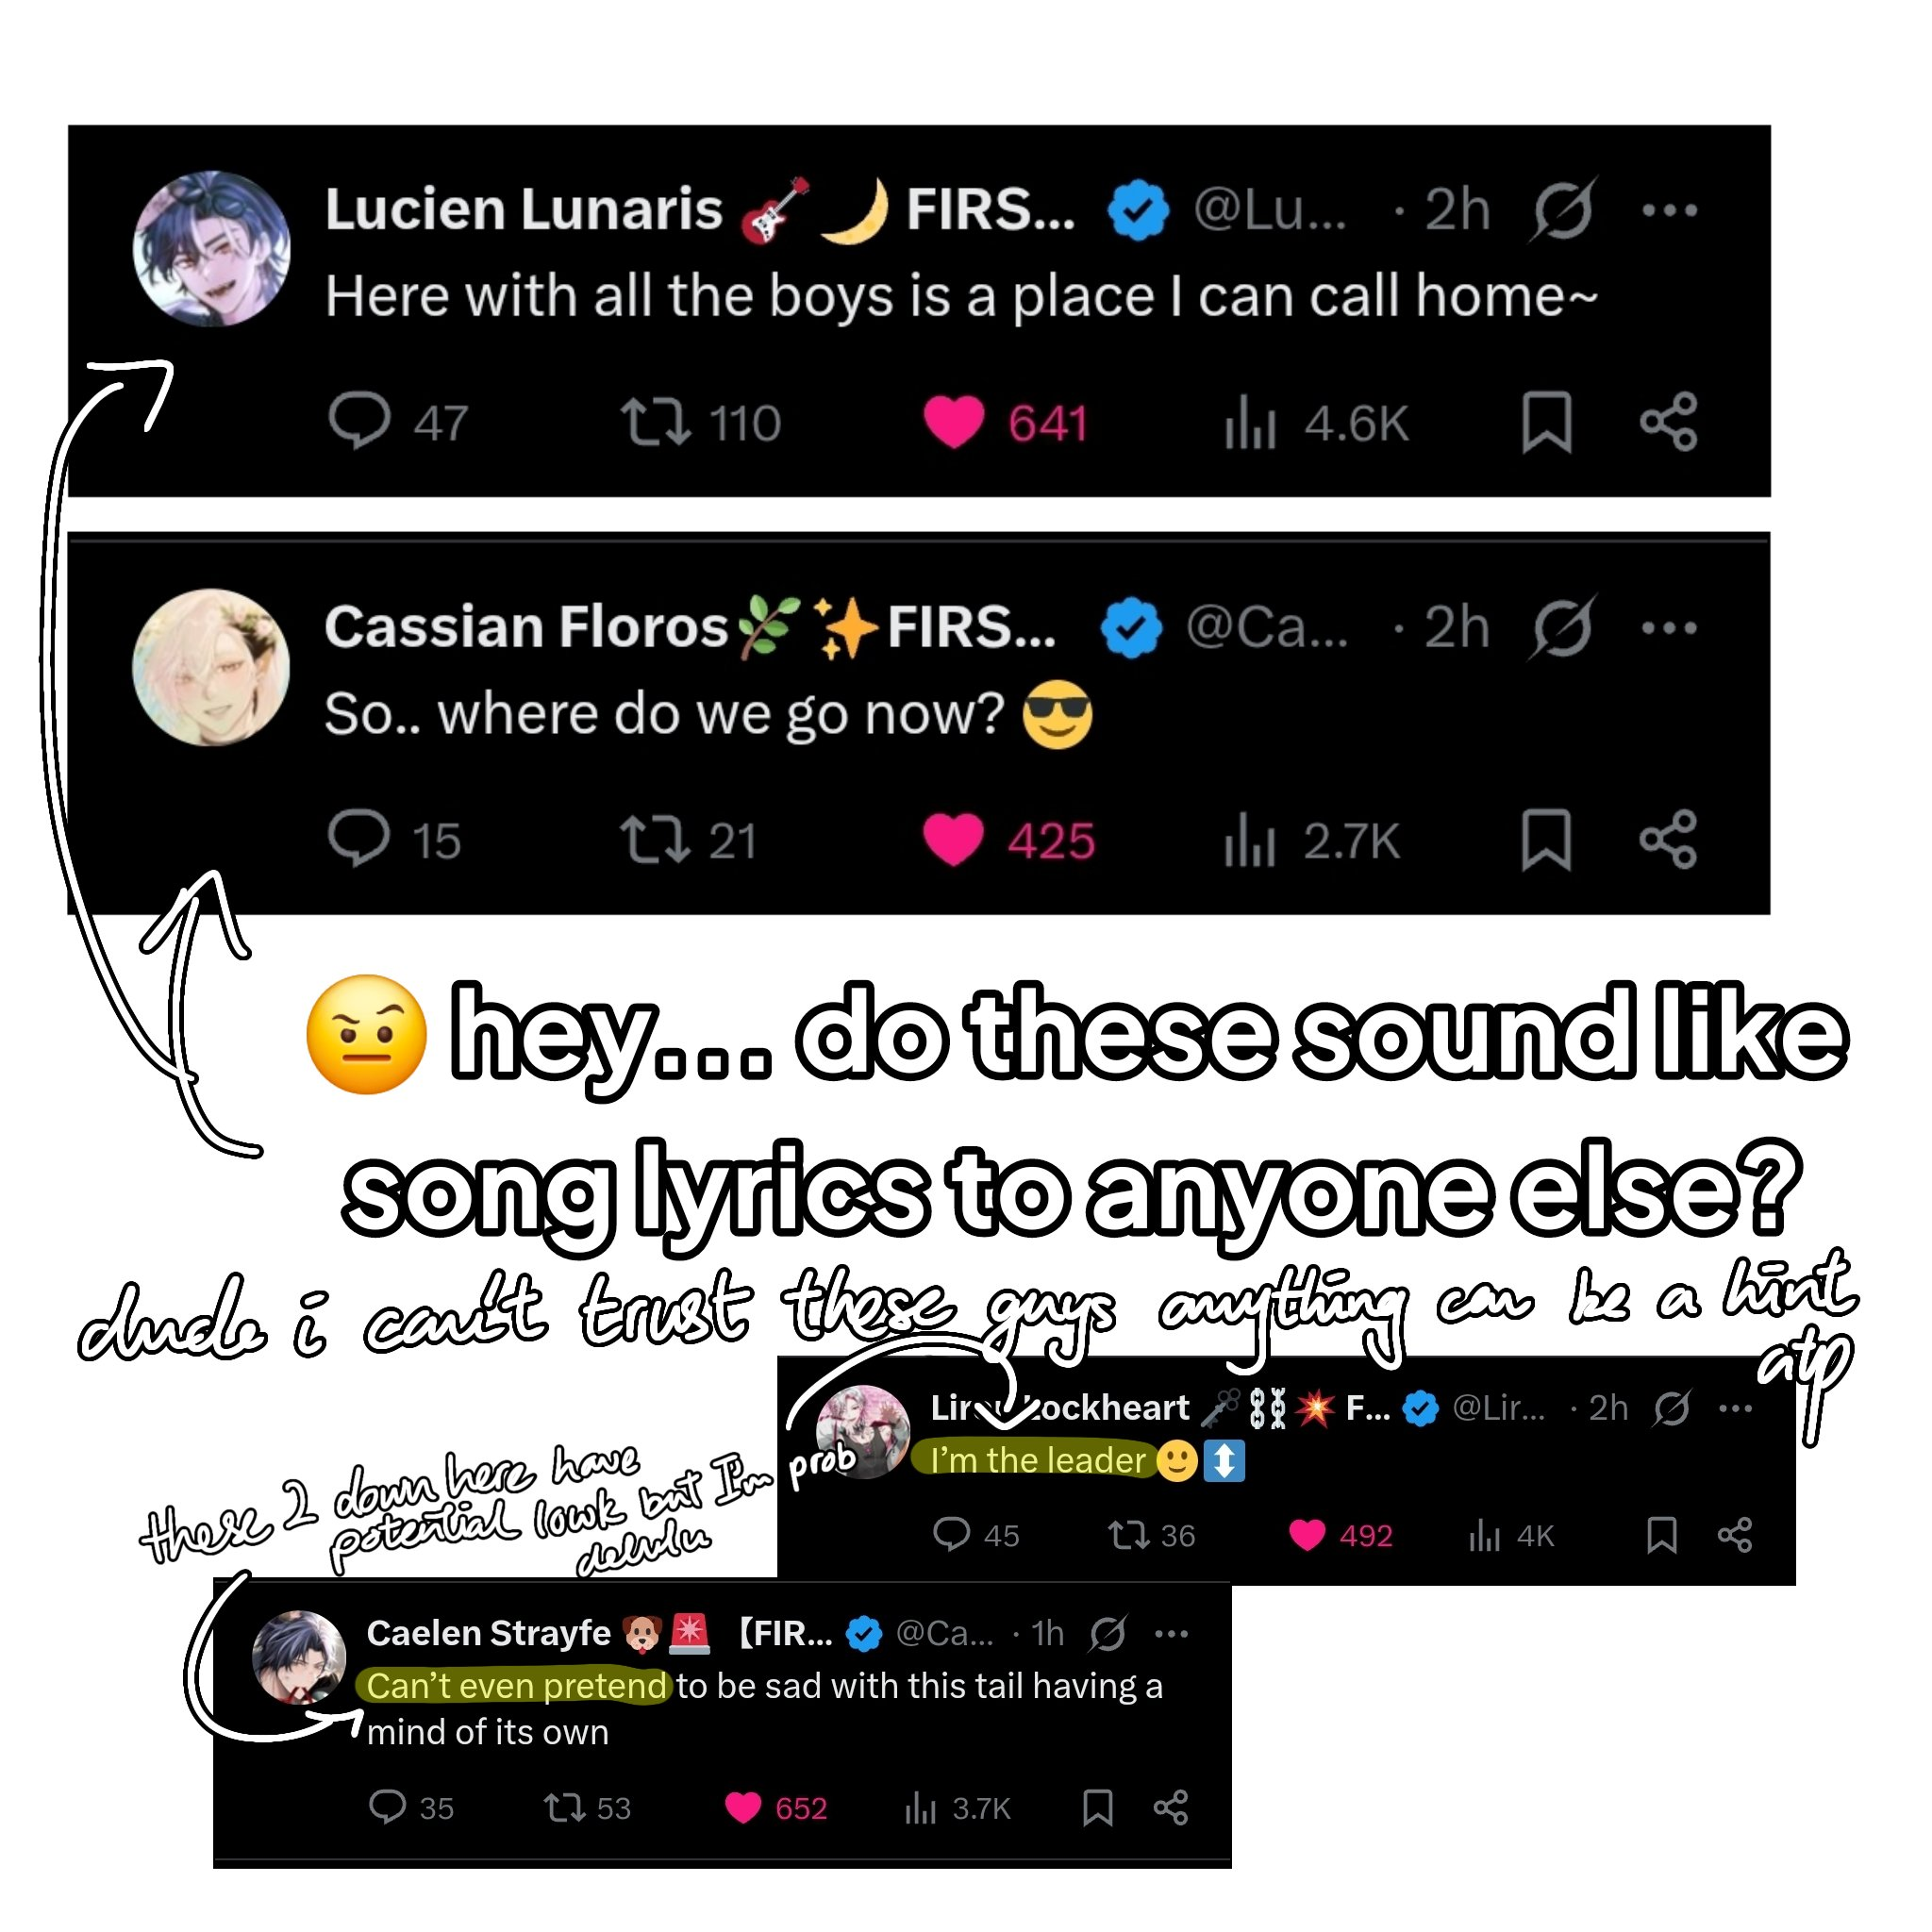The height and width of the screenshot is (1932, 1932).
Task: Open more options on Cassian Floros's tweet
Action: point(1669,628)
